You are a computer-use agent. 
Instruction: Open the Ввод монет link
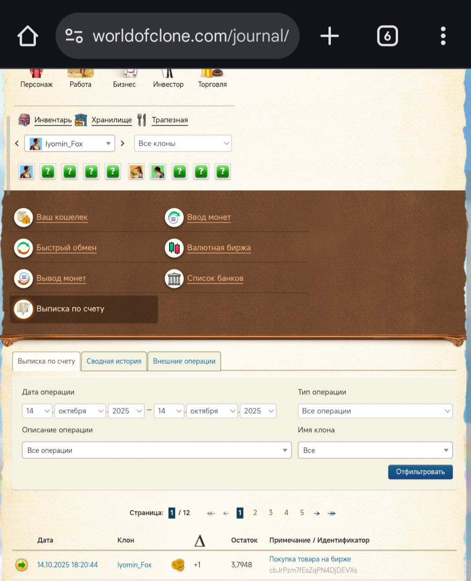click(x=209, y=217)
